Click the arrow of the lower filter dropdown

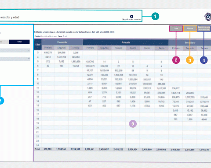[x=29, y=59]
